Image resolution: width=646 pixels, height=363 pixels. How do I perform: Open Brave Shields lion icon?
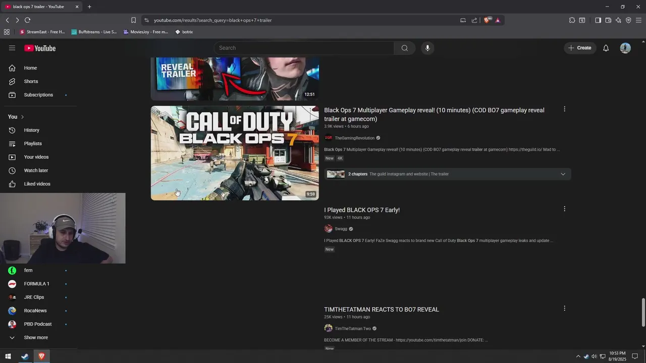pos(487,20)
